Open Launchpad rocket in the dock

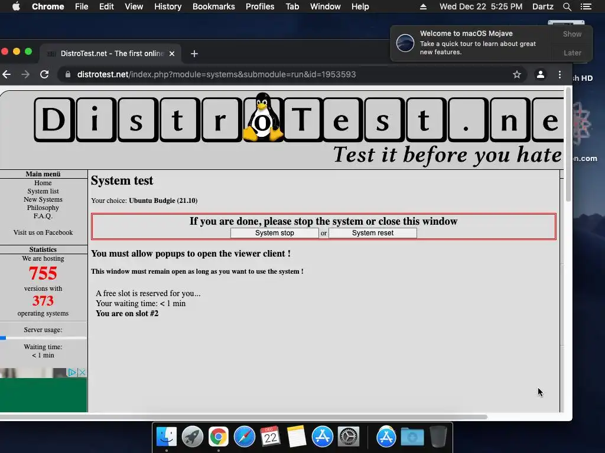(x=192, y=437)
